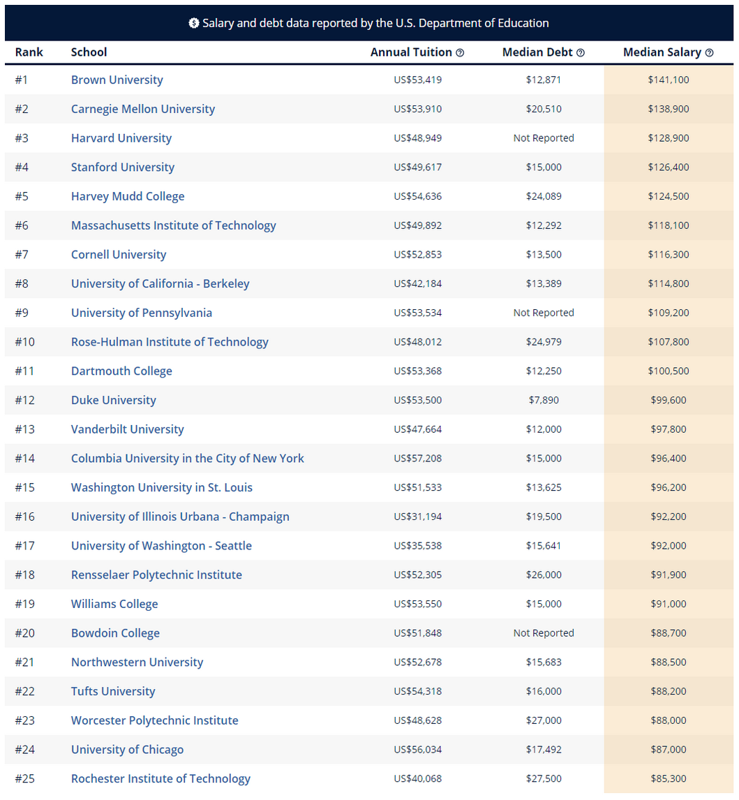Click the dollar badge icon in banner
739x800 pixels.
tap(194, 23)
